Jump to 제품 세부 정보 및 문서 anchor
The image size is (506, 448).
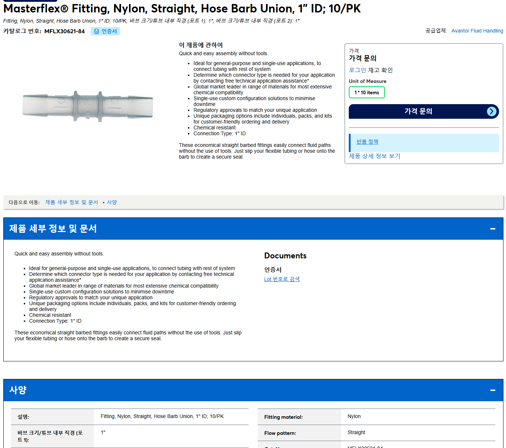(x=72, y=202)
